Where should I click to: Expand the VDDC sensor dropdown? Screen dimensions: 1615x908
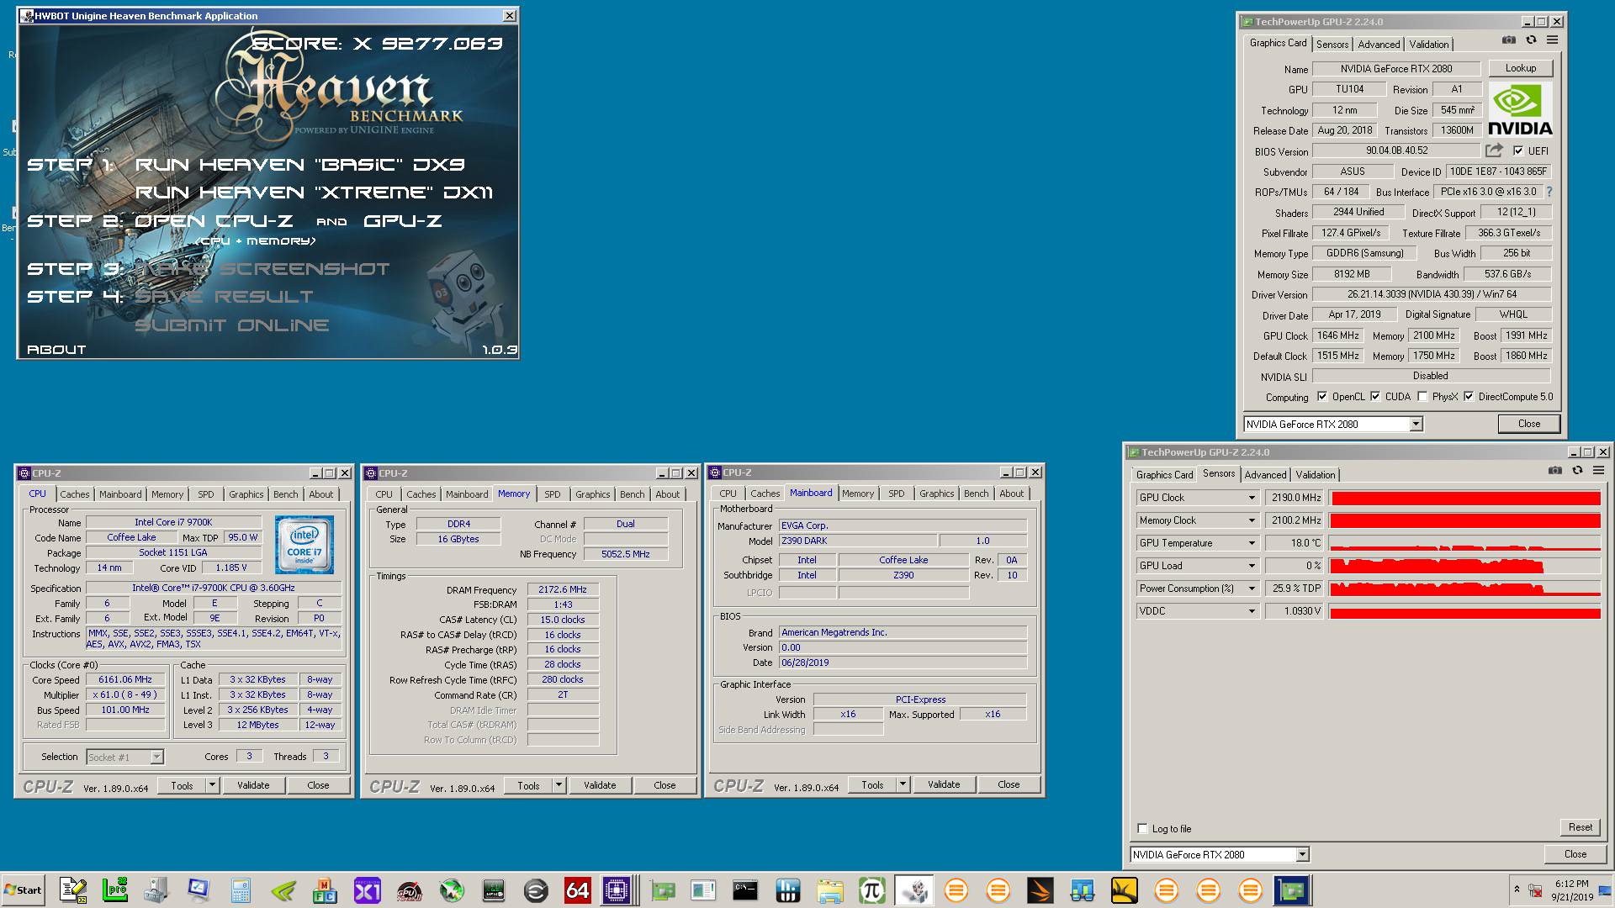[x=1252, y=611]
